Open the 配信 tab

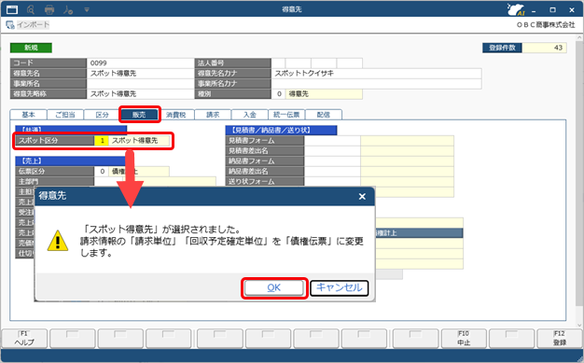(x=324, y=115)
